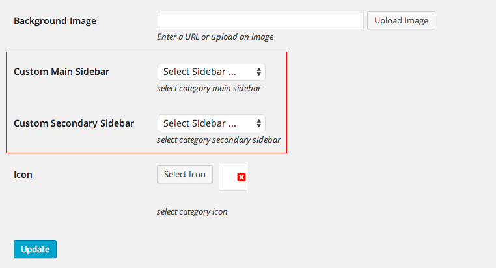Click arrows on Custom Secondary Sidebar select
The height and width of the screenshot is (268, 496).
click(260, 123)
